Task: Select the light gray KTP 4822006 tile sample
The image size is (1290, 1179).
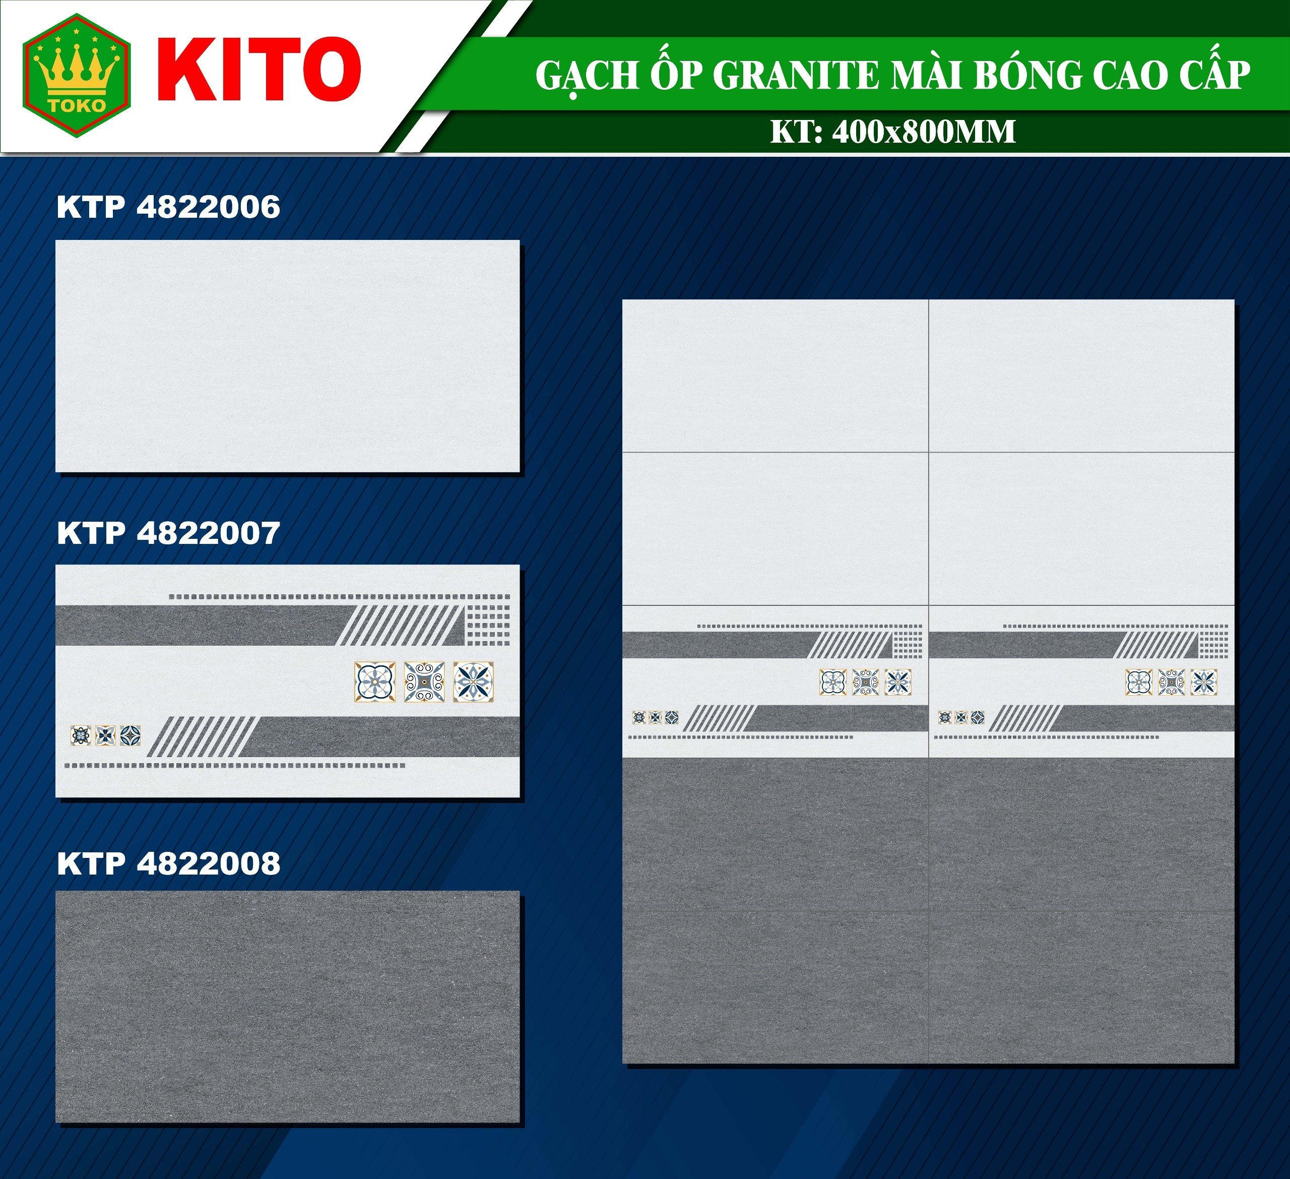Action: pos(287,356)
